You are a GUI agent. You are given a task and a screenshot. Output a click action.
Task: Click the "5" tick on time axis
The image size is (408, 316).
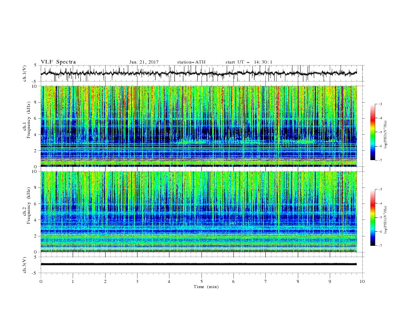(201, 281)
